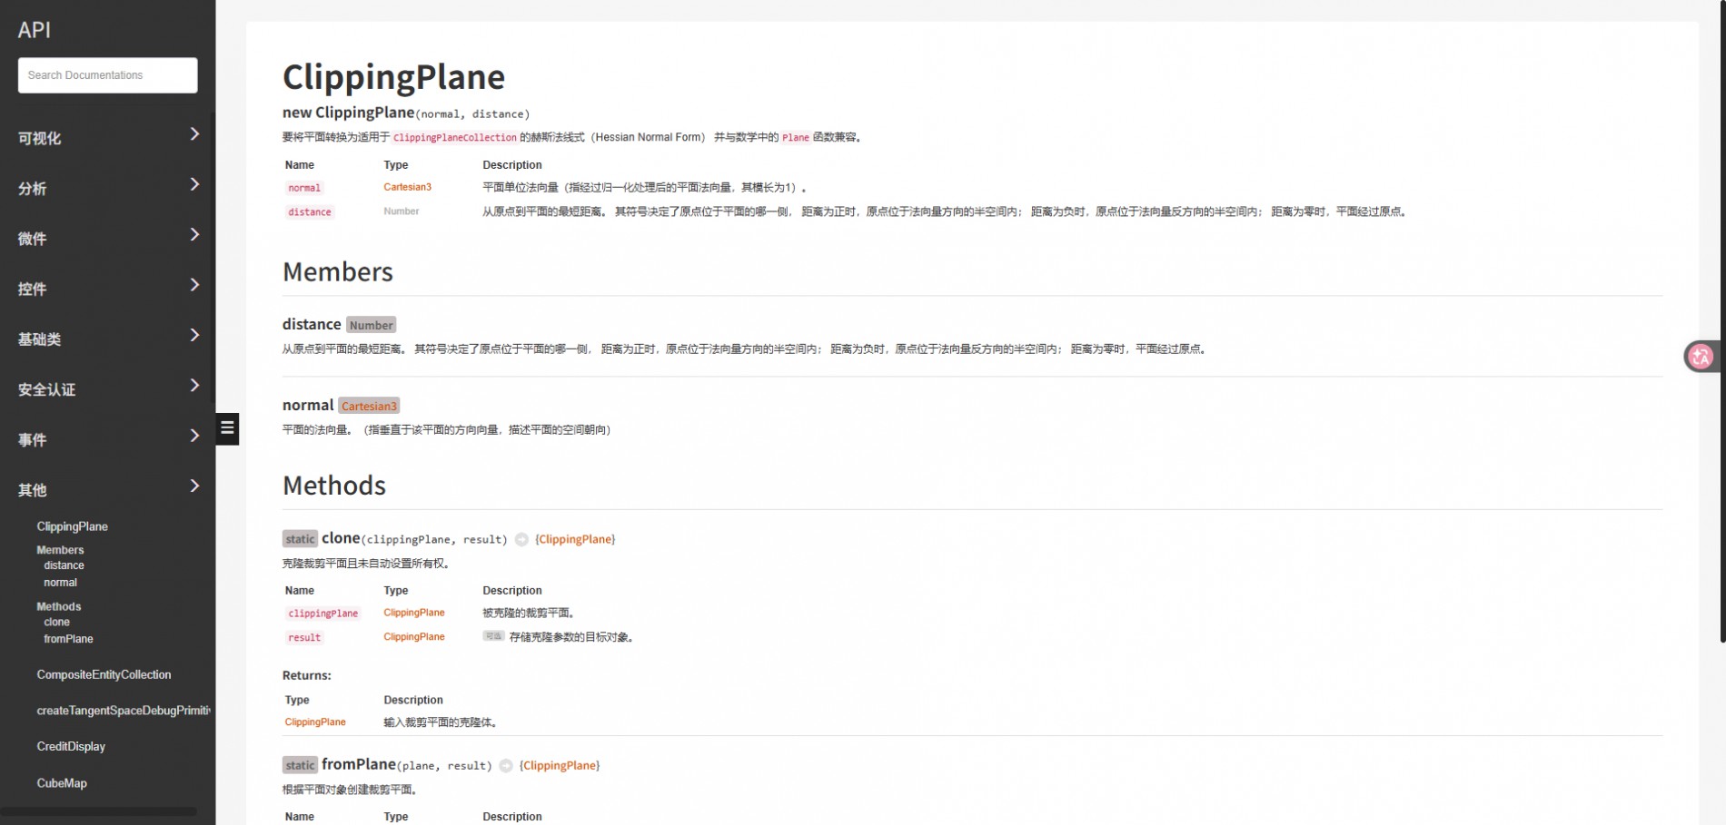Expand the 控件 menu group
Screen dimensions: 1726x825
(194, 286)
